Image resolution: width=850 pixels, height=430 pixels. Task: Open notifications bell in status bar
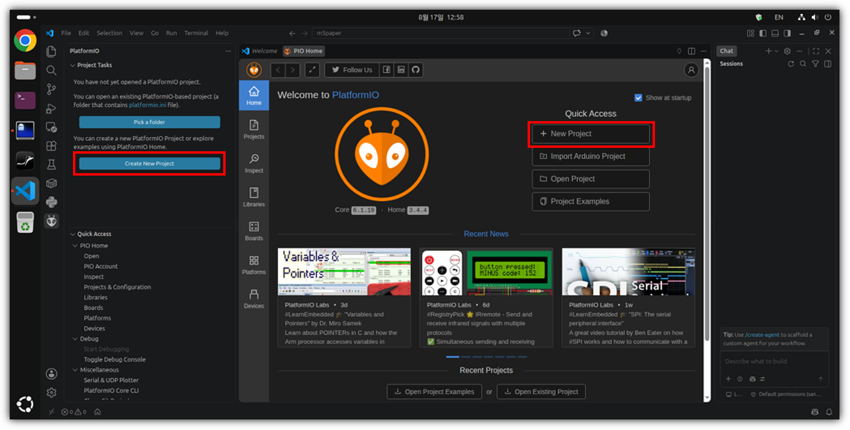point(829,412)
